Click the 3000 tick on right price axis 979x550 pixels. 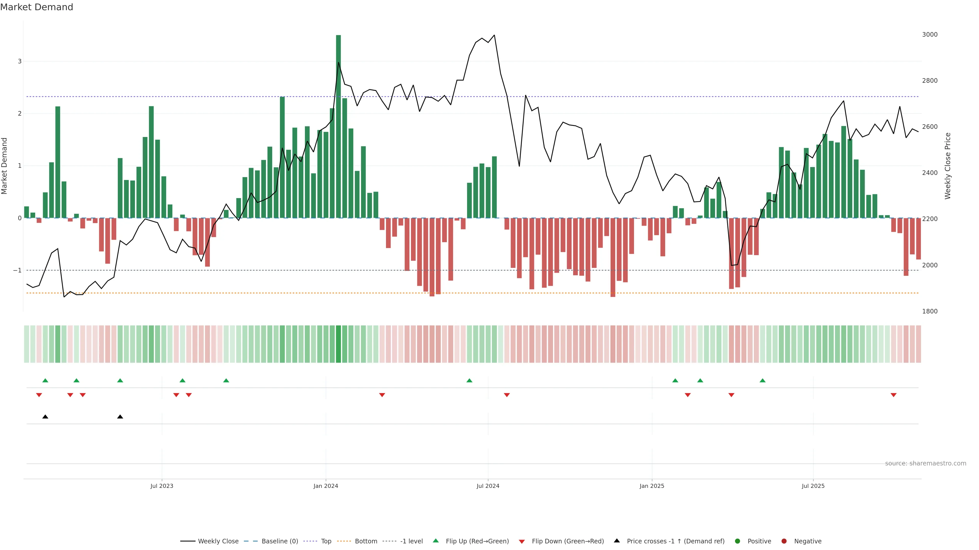(930, 35)
